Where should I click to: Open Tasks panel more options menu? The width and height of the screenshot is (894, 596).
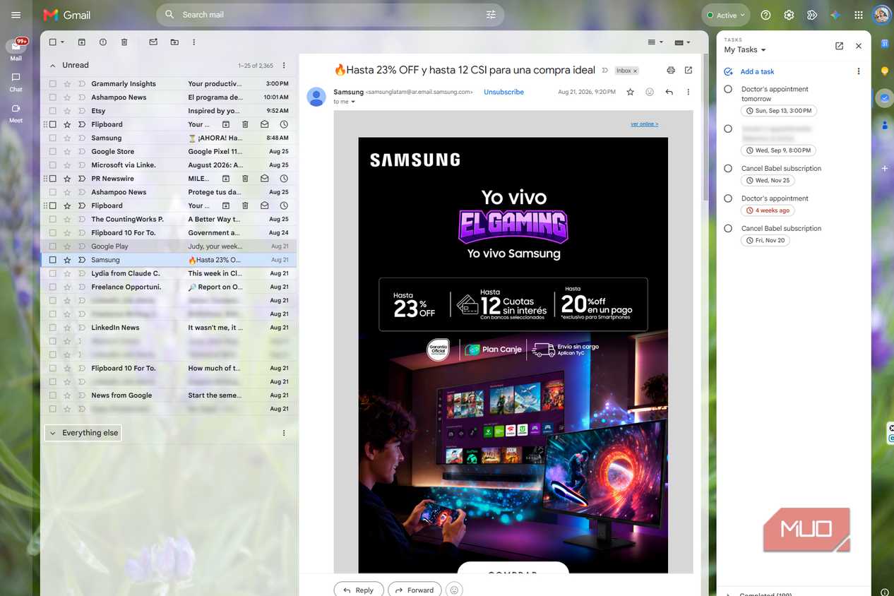pyautogui.click(x=859, y=71)
